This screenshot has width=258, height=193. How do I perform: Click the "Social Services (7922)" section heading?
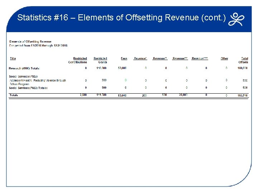point(23,76)
